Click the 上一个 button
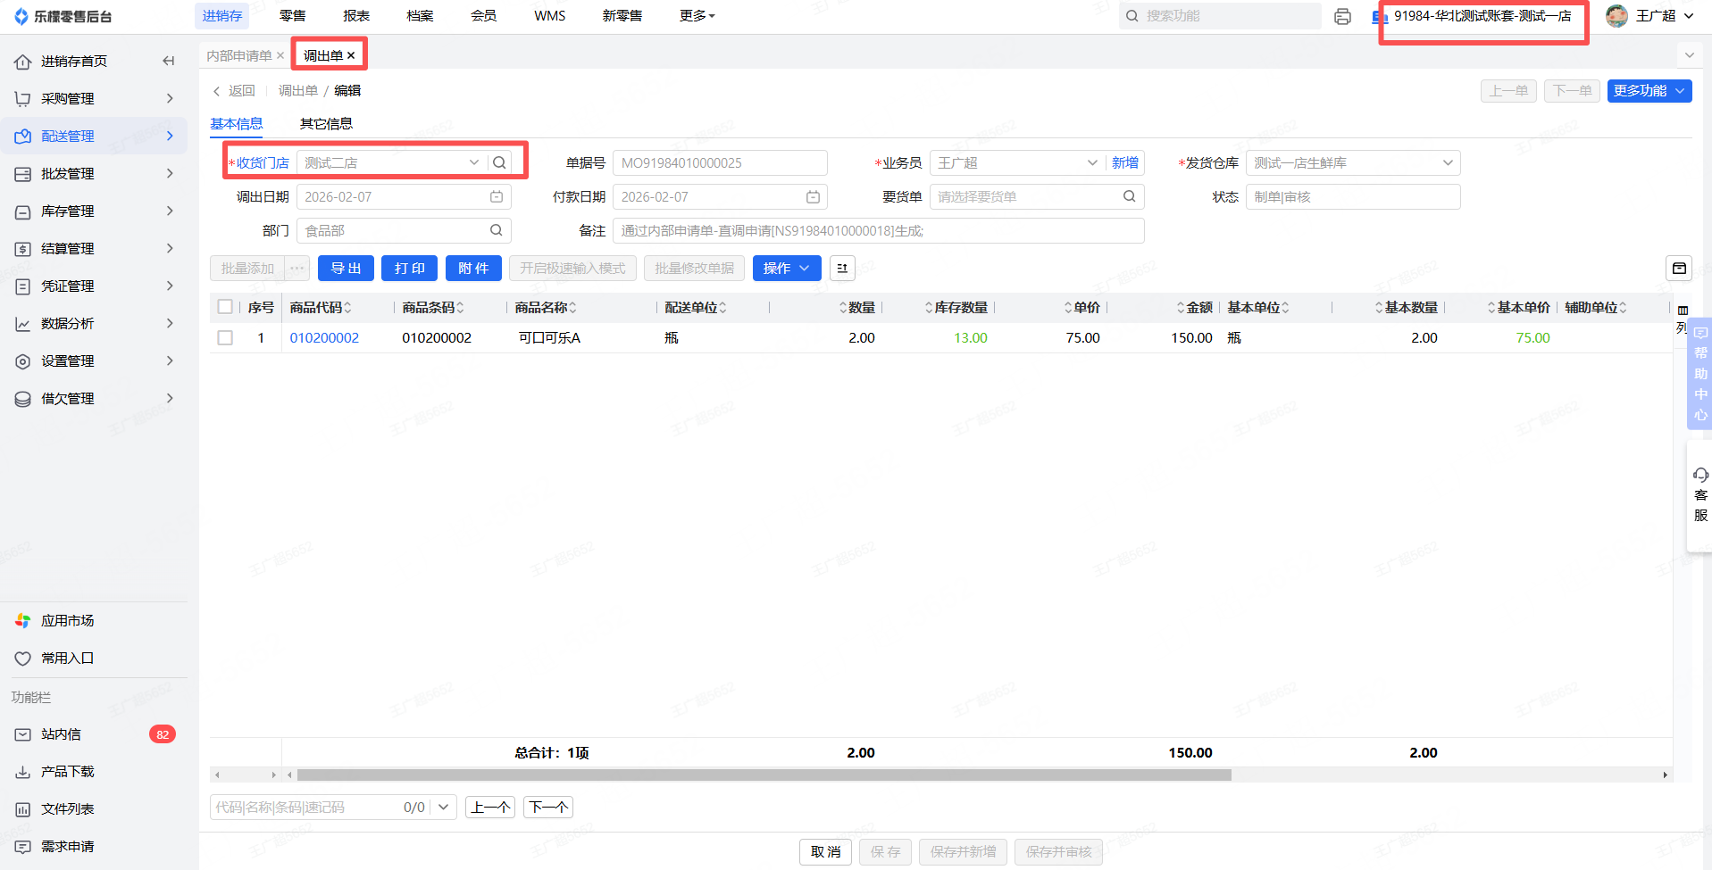The width and height of the screenshot is (1712, 870). tap(490, 808)
